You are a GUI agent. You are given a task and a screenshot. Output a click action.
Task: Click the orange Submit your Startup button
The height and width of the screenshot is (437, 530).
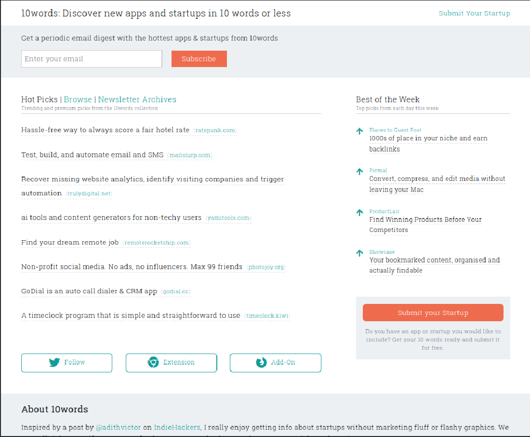(x=433, y=313)
